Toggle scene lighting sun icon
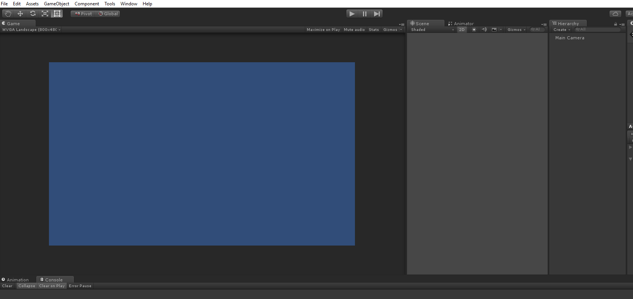Viewport: 633px width, 299px height. pyautogui.click(x=474, y=29)
